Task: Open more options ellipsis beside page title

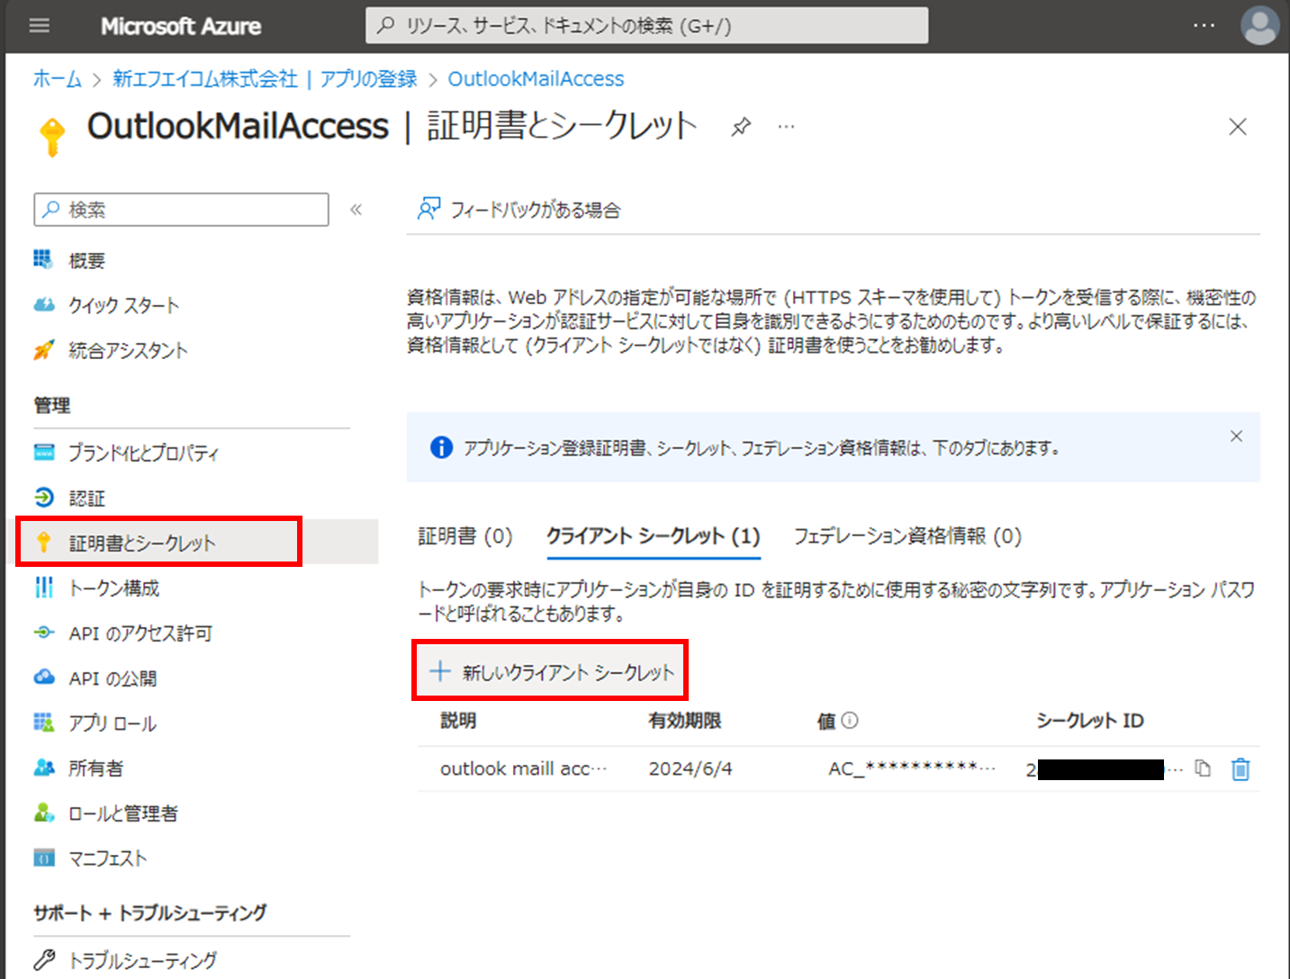Action: tap(786, 126)
